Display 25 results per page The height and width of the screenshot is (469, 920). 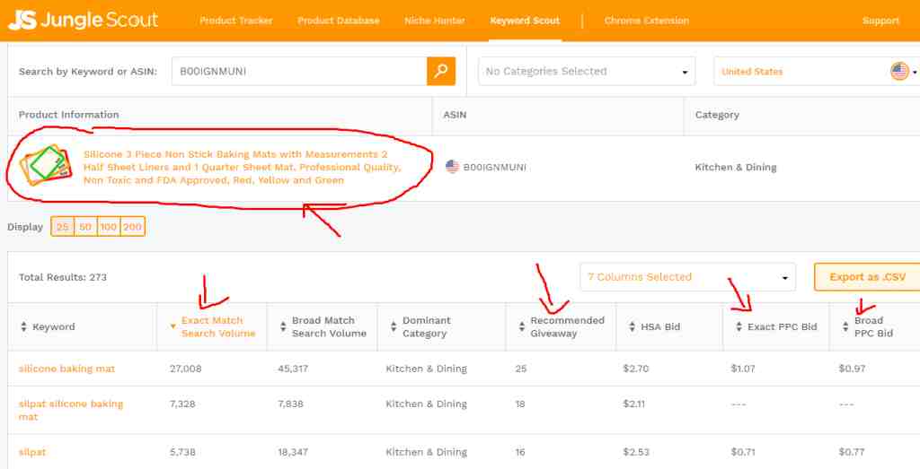click(x=63, y=227)
